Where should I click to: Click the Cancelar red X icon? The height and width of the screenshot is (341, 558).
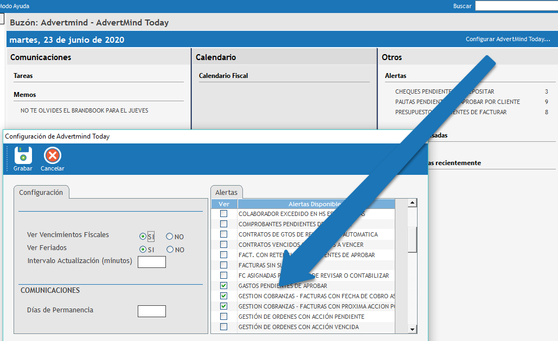[x=53, y=156]
